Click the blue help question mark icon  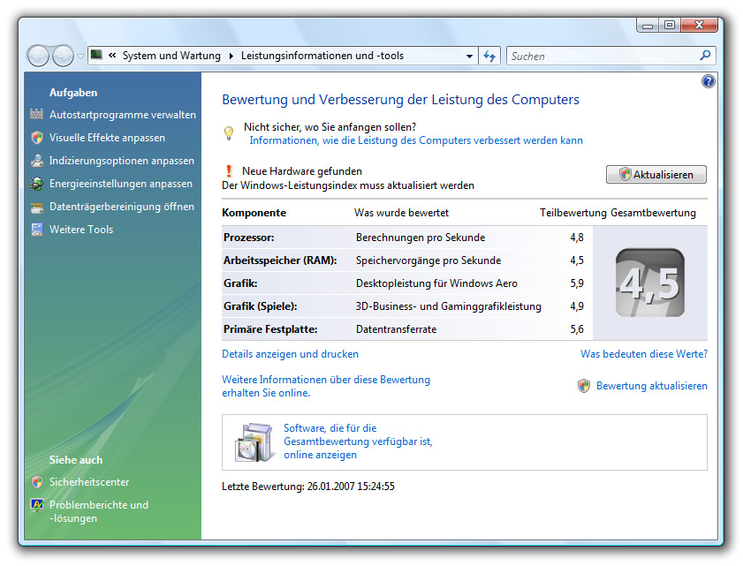(708, 81)
